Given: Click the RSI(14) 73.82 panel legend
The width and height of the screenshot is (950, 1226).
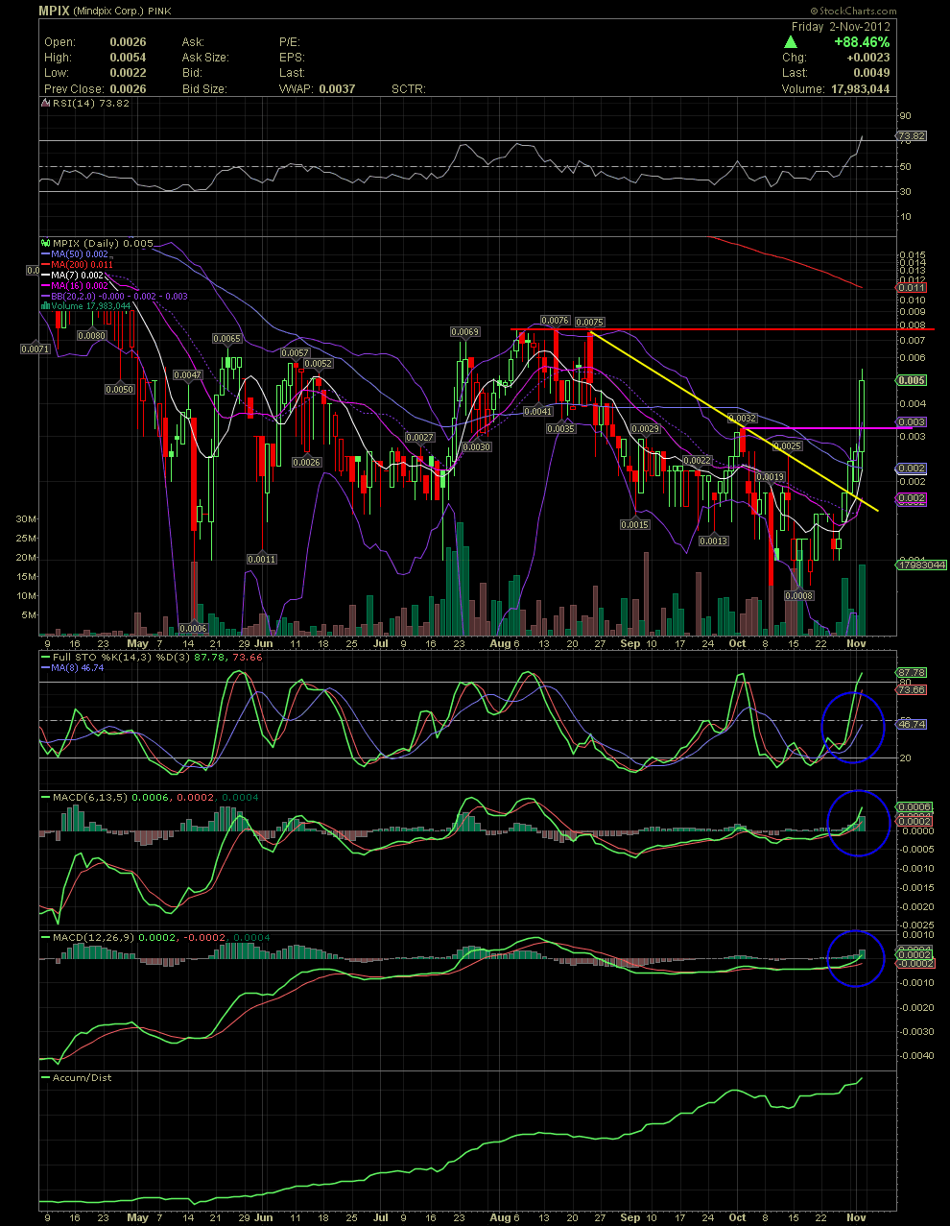Looking at the screenshot, I should (x=87, y=104).
